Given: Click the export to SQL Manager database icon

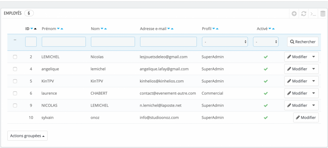Looking at the screenshot, I should (323, 14).
